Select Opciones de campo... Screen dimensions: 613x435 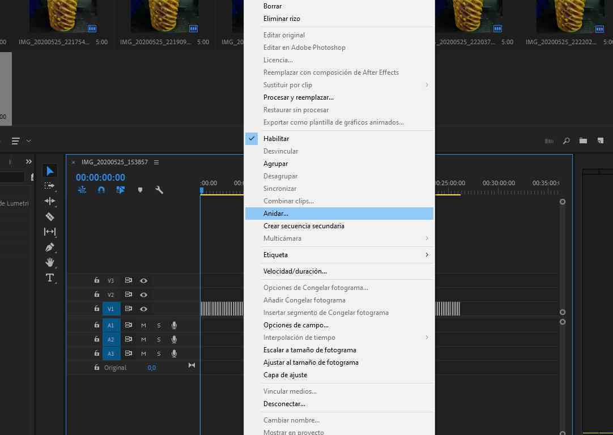(339, 325)
